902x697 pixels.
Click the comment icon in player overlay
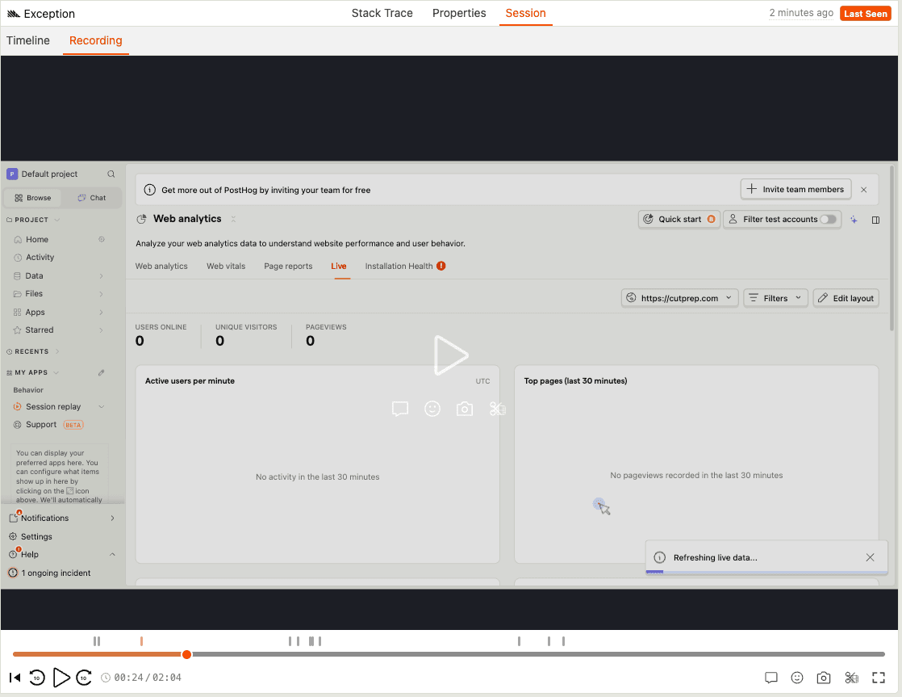coord(400,409)
